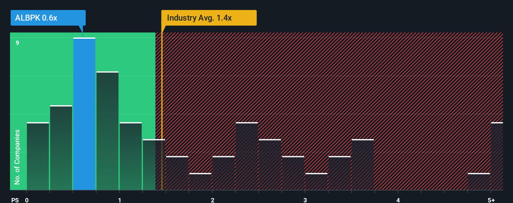
Task: Click the x-axis label 5+
Action: 491,200
